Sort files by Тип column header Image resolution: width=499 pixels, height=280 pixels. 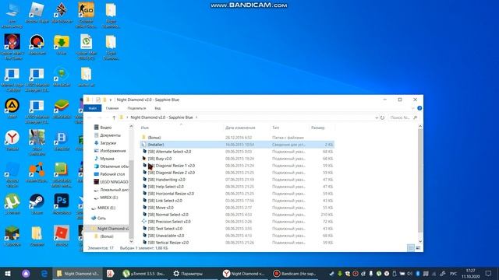click(289, 128)
